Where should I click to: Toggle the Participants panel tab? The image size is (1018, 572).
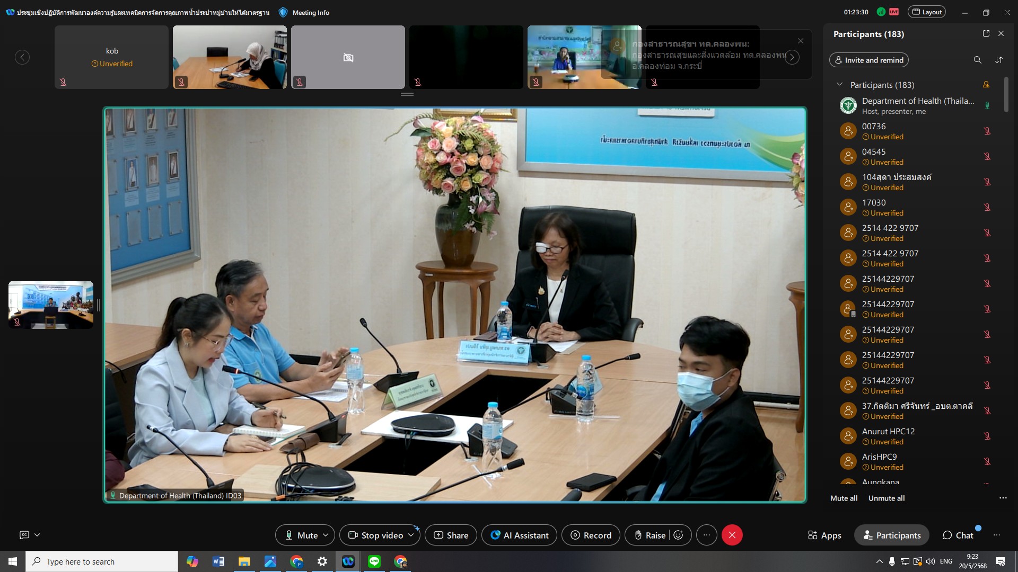892,535
